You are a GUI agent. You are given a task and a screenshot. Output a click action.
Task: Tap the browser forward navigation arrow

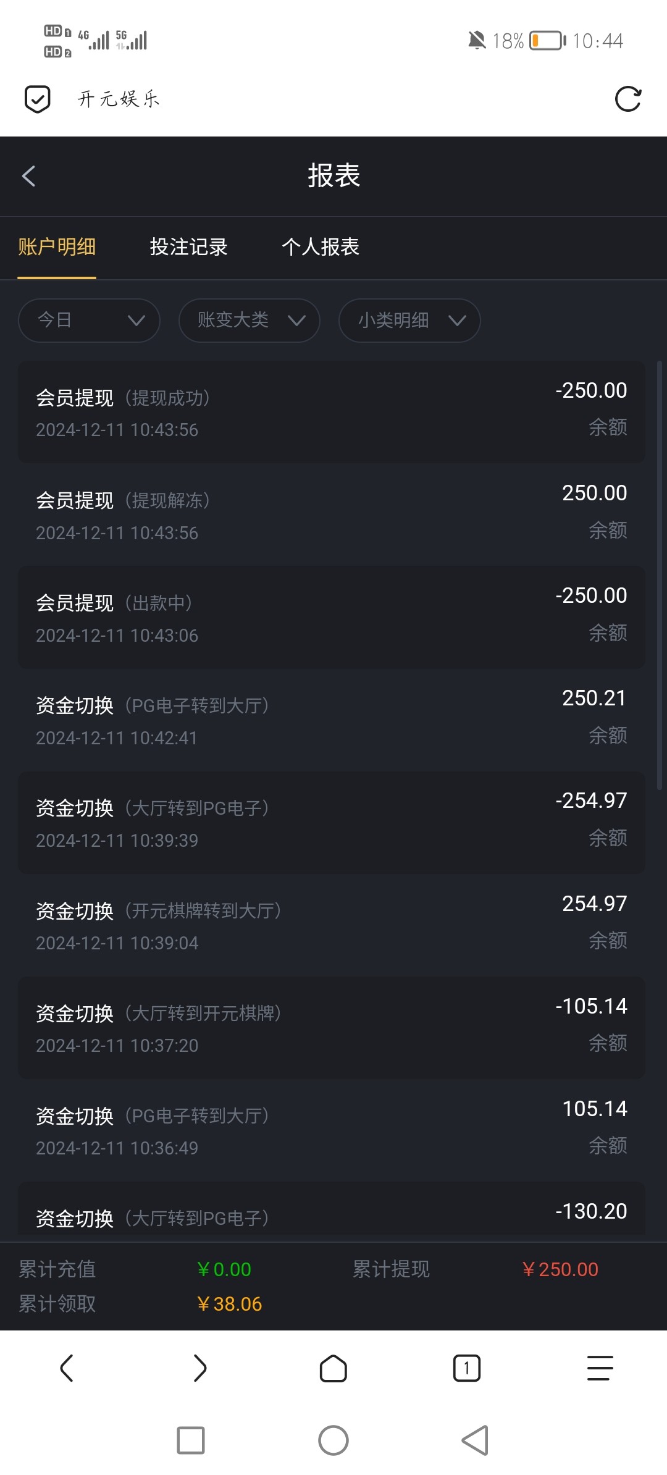coord(199,1368)
